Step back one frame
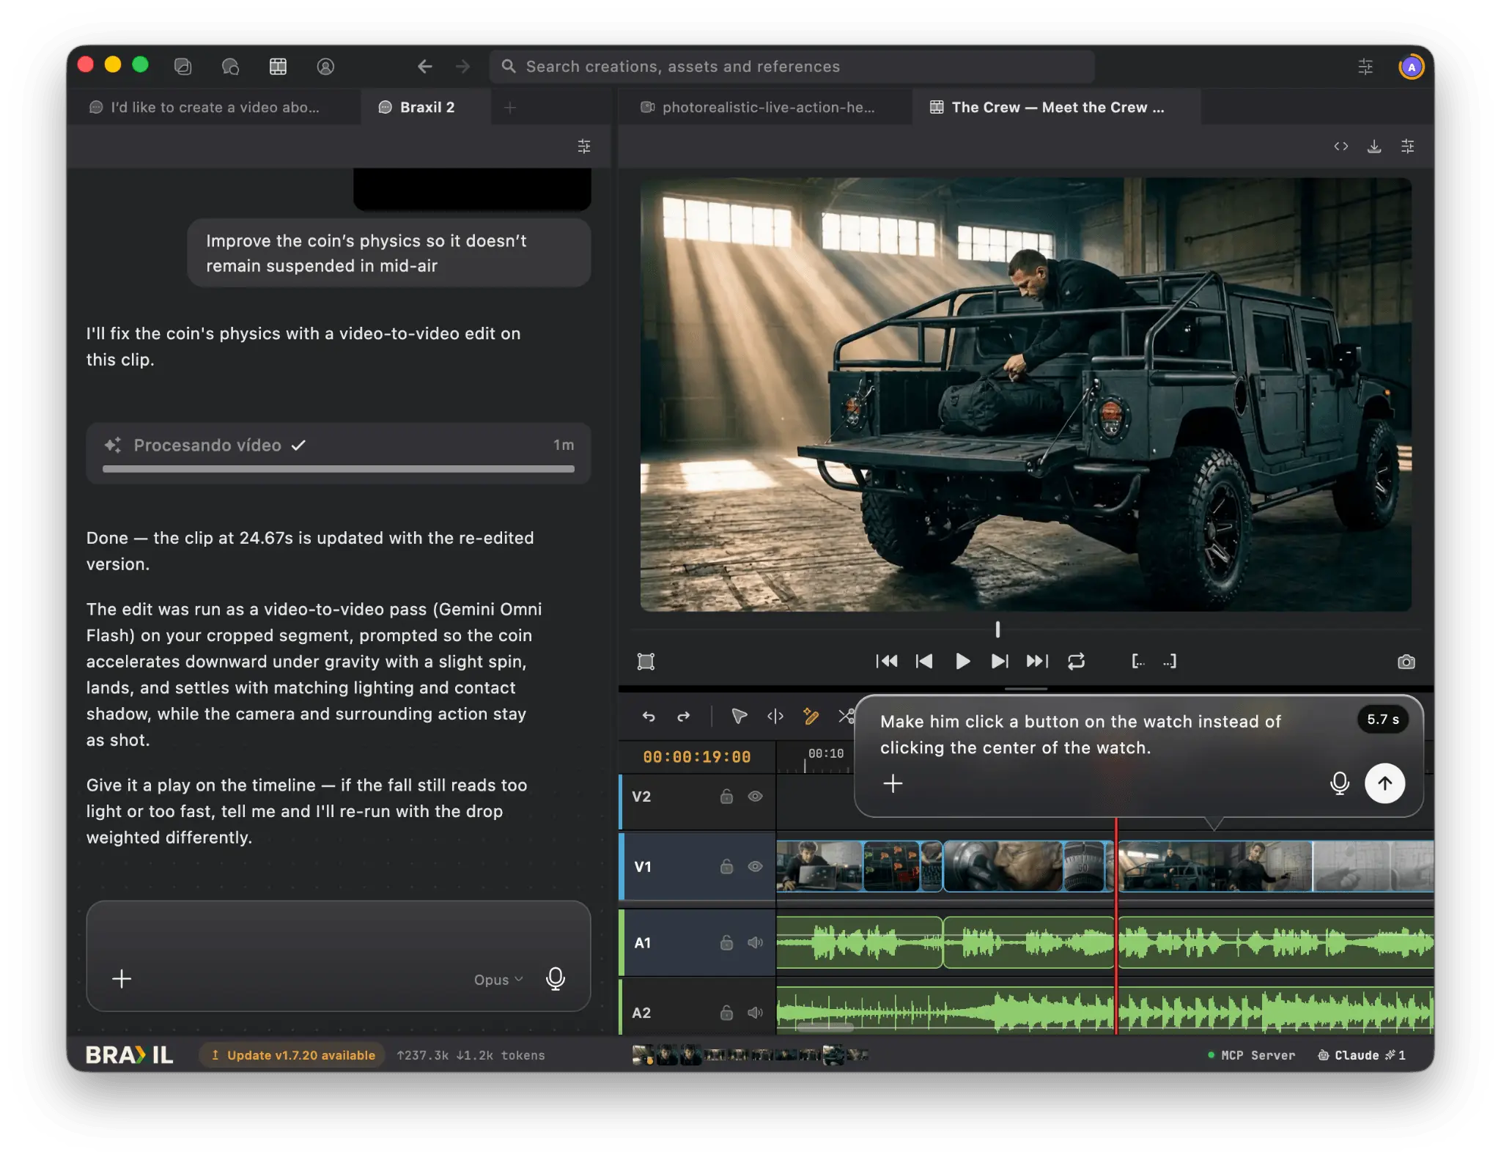Viewport: 1501px width, 1160px height. pyautogui.click(x=924, y=662)
